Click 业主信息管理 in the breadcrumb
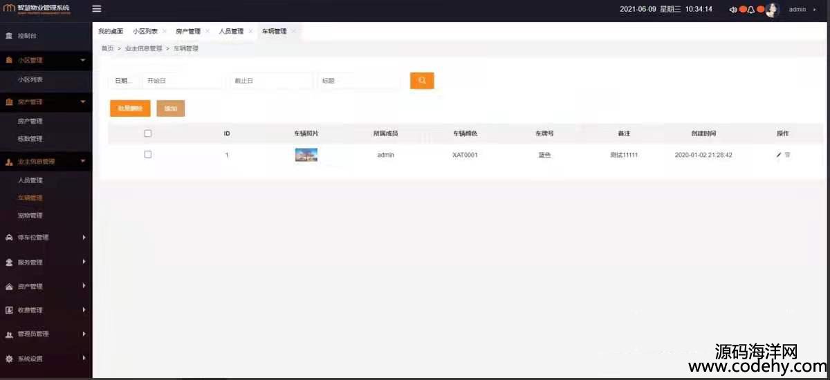 tap(144, 49)
